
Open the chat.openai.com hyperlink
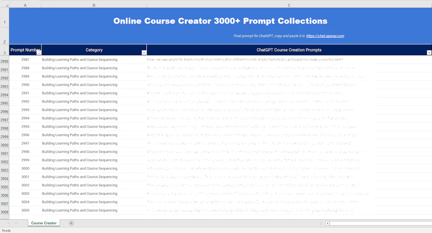[325, 36]
